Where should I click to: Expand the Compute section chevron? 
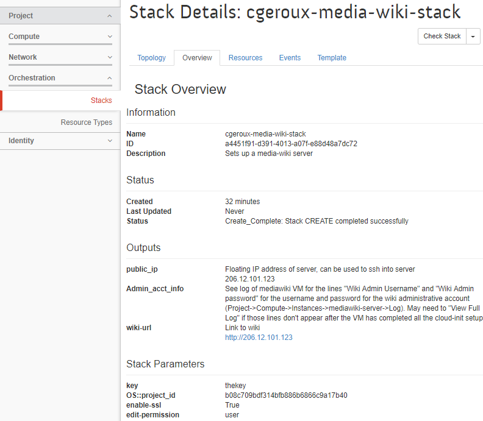[x=110, y=37]
